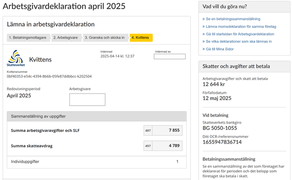Click the Kvittens heading next to logo
The image size is (292, 180).
click(x=40, y=60)
